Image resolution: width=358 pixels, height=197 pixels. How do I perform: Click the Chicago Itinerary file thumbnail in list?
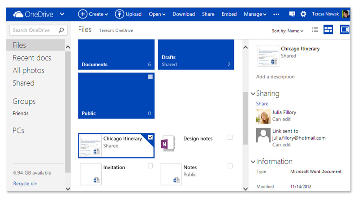pos(91,146)
